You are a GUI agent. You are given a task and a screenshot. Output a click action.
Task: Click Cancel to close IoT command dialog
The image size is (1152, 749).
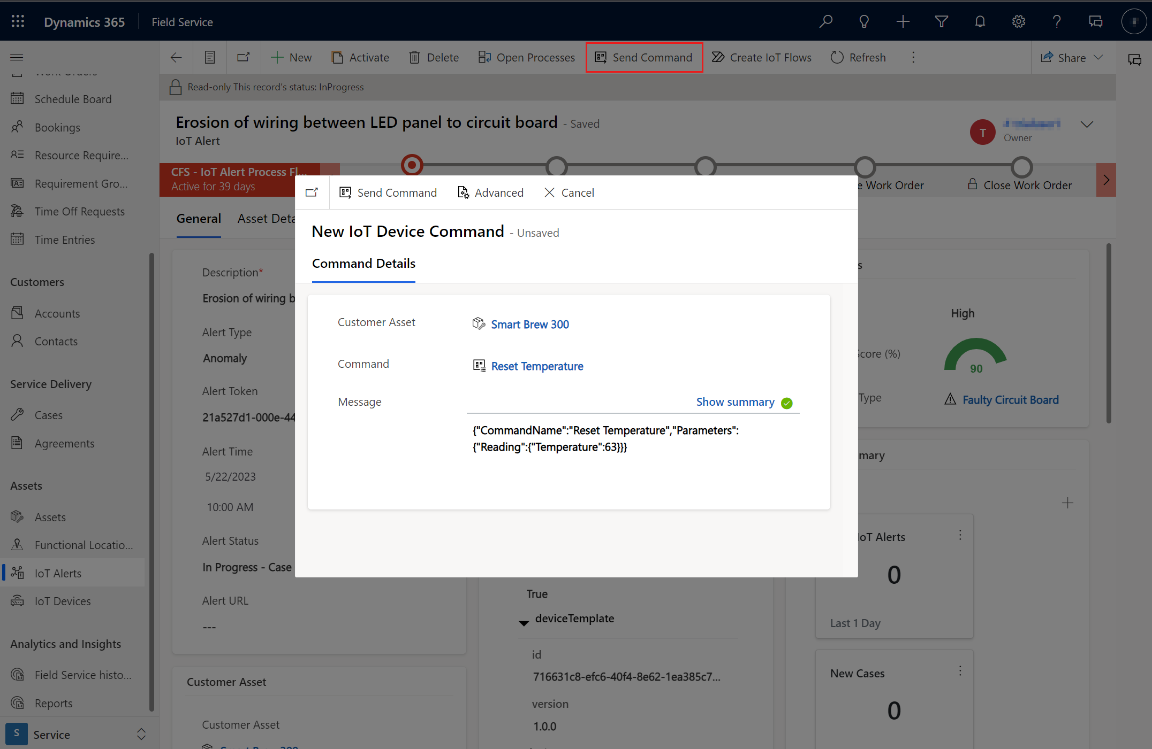click(569, 193)
